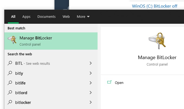Viewport: 184px width, 109px height.
Task: Open the More filter dropdown
Action: click(83, 16)
